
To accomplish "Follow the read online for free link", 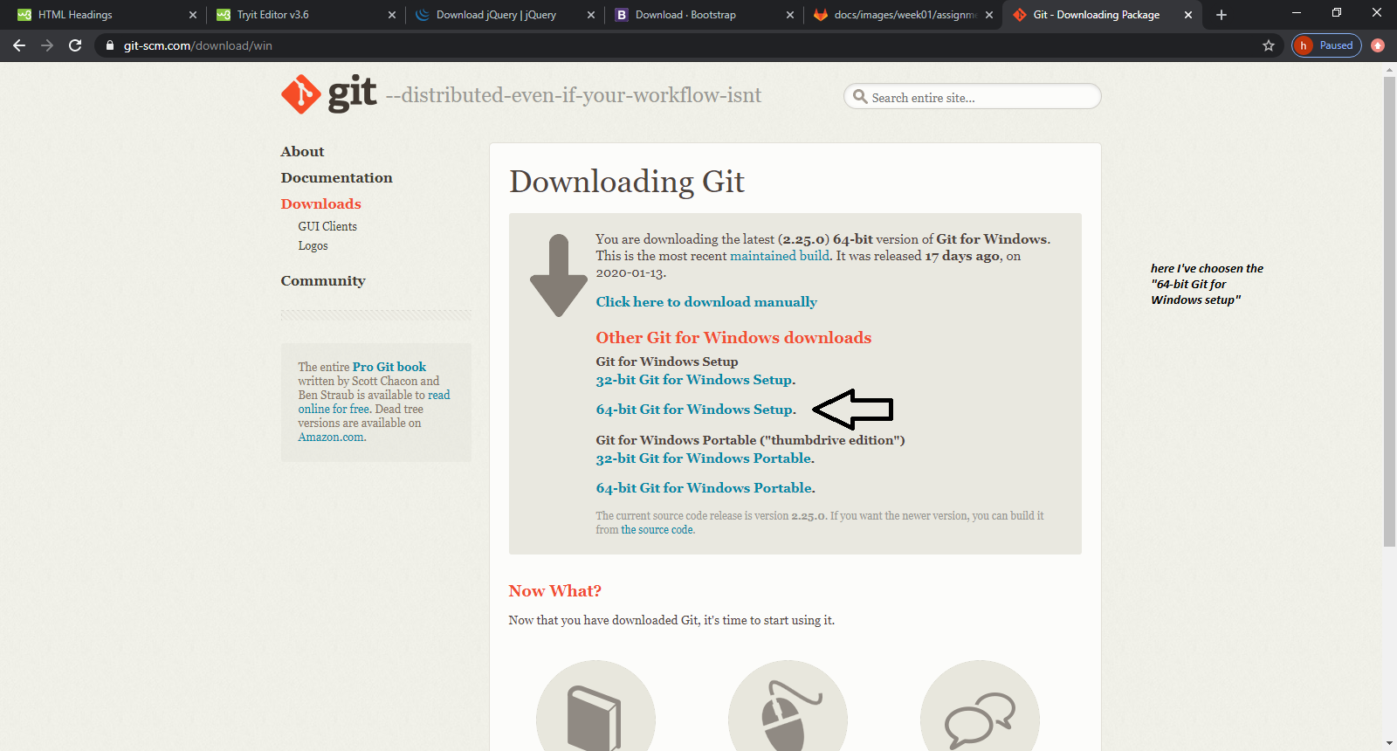I will coord(375,402).
